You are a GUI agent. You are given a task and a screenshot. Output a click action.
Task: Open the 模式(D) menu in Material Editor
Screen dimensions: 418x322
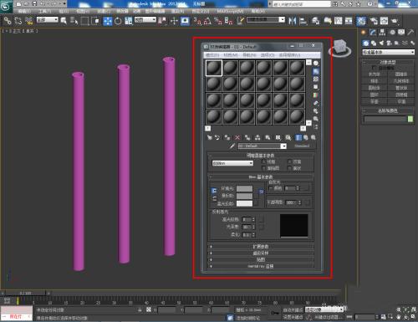[x=212, y=55]
